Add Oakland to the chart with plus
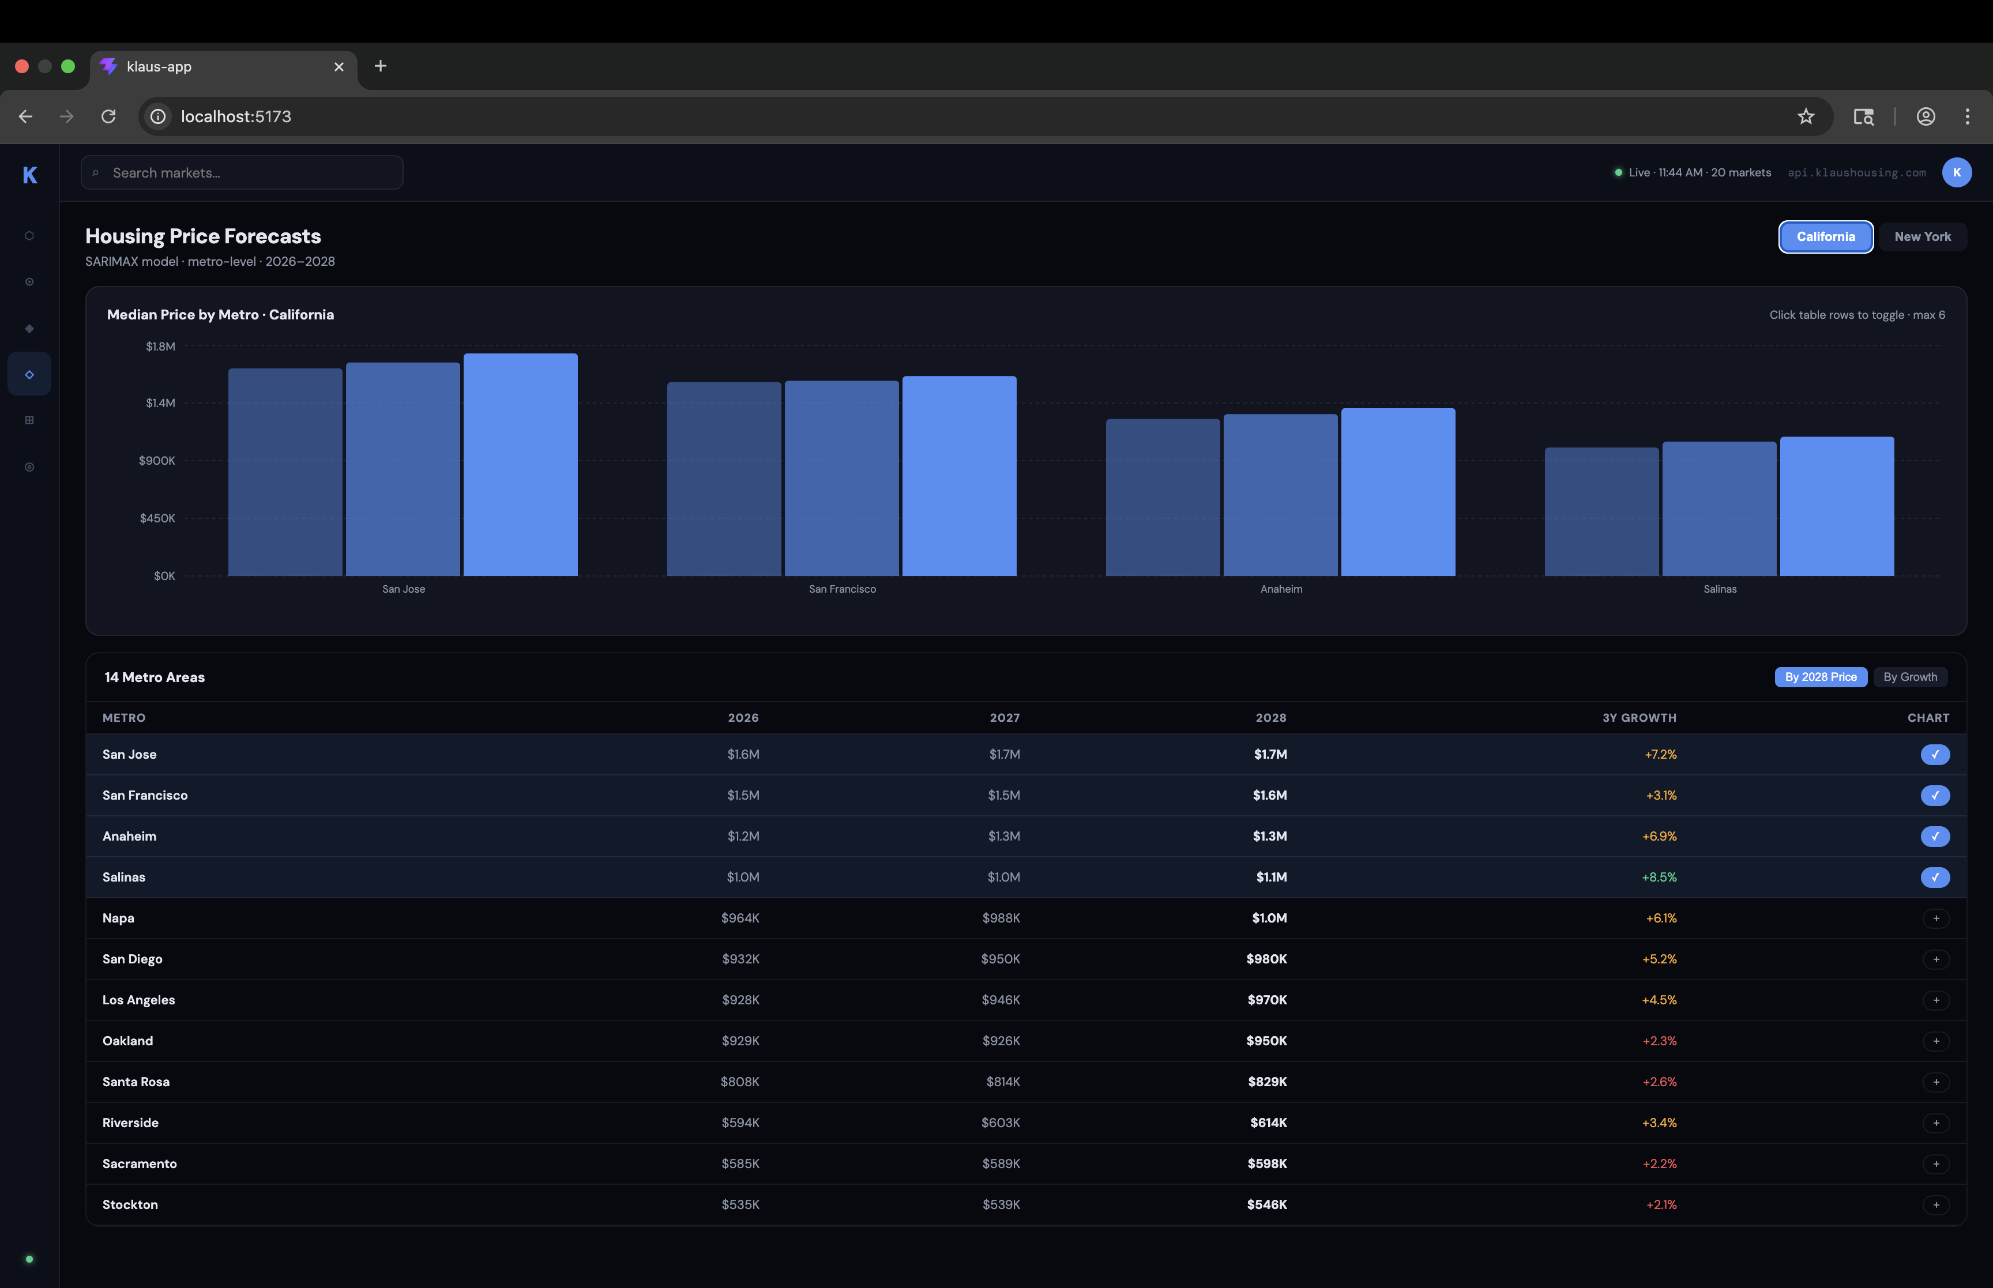1993x1288 pixels. 1935,1041
